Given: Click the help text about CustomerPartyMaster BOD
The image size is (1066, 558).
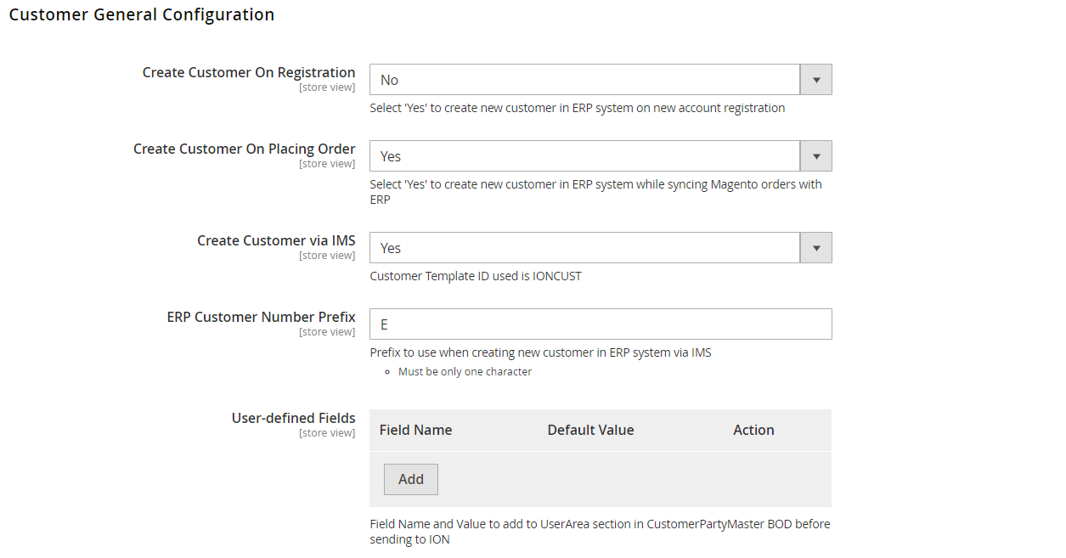Looking at the screenshot, I should click(x=600, y=532).
